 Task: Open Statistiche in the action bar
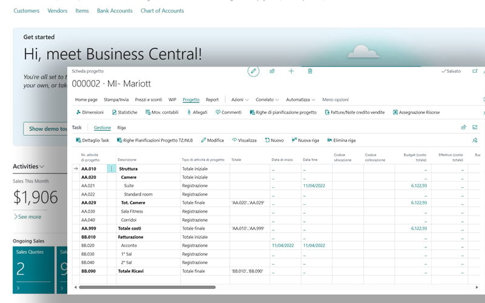[124, 112]
